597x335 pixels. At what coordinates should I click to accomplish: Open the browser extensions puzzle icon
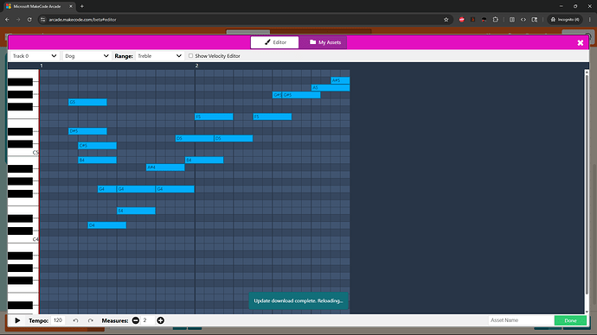pos(496,20)
